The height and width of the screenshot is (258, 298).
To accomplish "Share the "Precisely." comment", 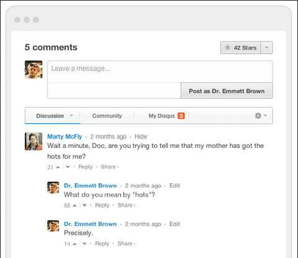I will pos(126,244).
